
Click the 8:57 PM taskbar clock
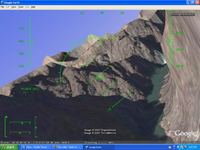pyautogui.click(x=193, y=147)
